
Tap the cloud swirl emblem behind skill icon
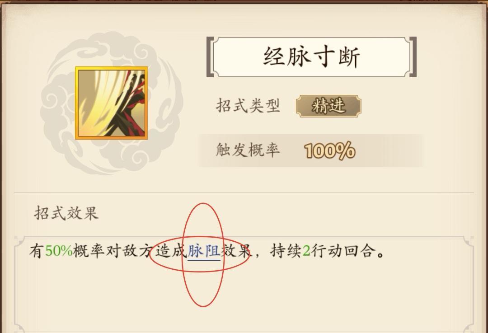[x=111, y=103]
